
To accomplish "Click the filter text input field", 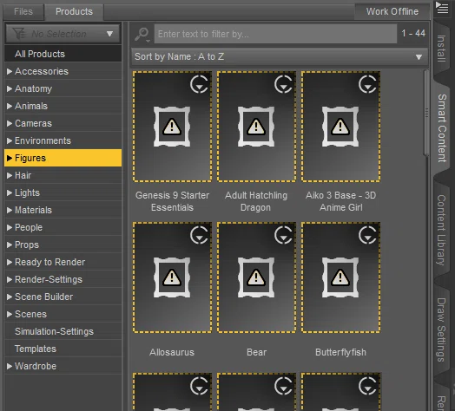I will (275, 34).
